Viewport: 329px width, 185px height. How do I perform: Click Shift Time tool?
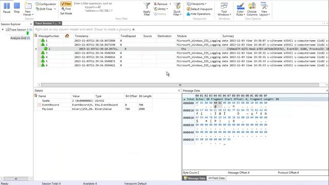pyautogui.click(x=44, y=9)
